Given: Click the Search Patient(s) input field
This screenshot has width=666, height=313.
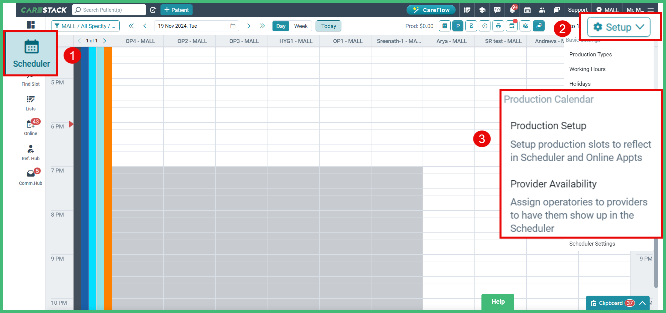Looking at the screenshot, I should [109, 10].
